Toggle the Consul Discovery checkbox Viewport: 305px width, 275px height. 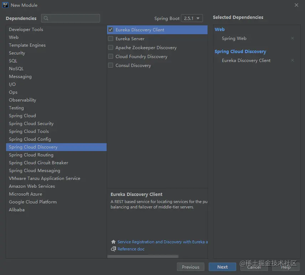tap(111, 66)
